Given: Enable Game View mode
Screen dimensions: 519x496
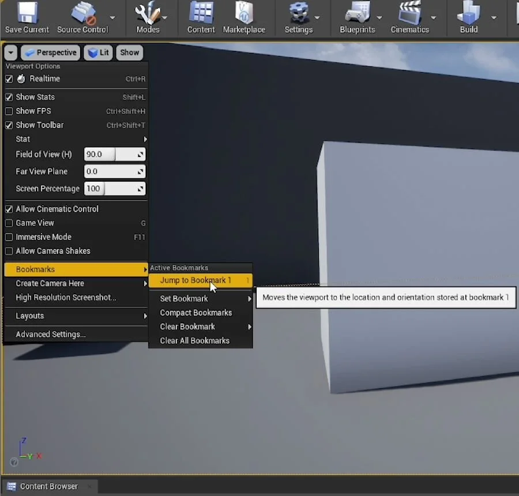Looking at the screenshot, I should pyautogui.click(x=8, y=223).
